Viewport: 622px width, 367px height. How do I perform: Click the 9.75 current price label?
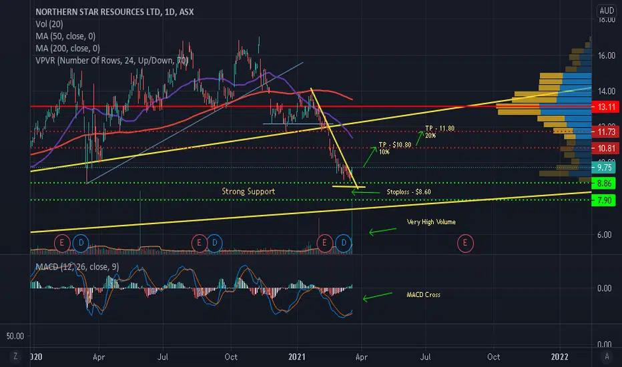pyautogui.click(x=603, y=167)
